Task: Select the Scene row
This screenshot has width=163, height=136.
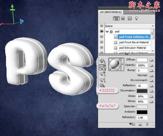Action: [128, 26]
